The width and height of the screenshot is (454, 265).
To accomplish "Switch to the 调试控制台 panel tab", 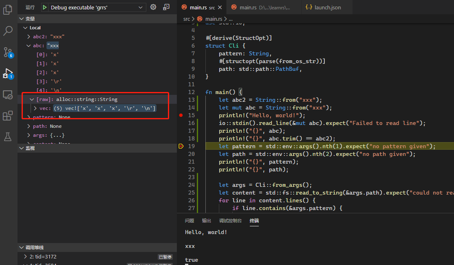I will coord(230,221).
